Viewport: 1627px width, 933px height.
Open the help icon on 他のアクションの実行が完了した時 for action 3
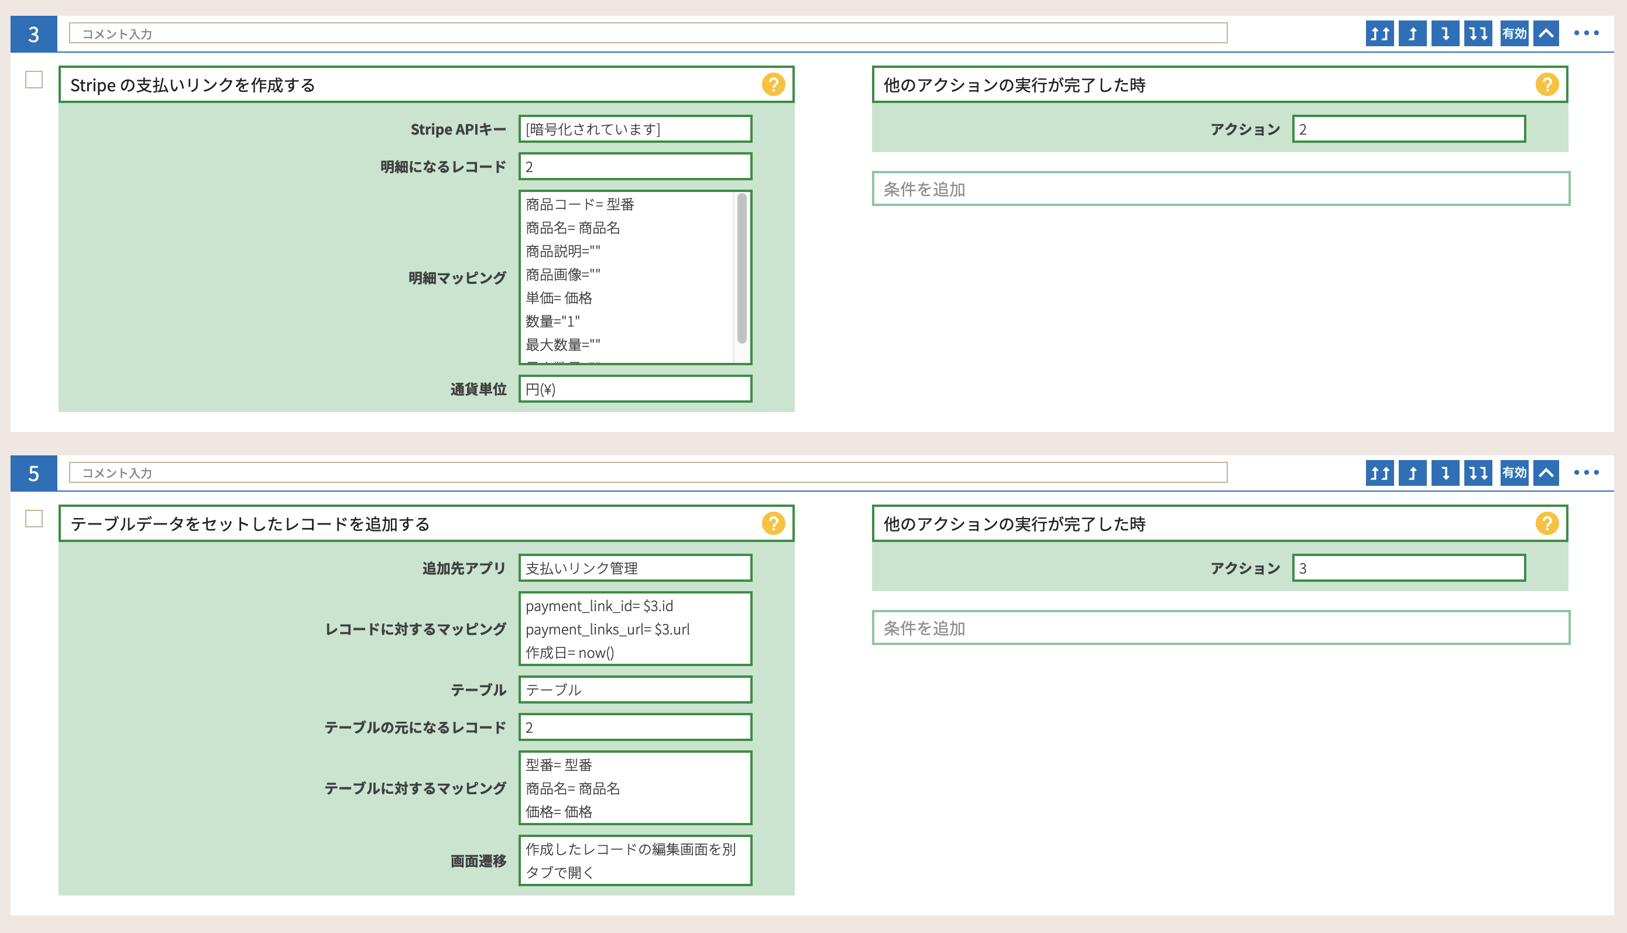click(1547, 84)
